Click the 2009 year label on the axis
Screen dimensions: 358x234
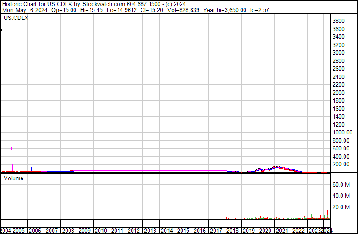point(85,231)
